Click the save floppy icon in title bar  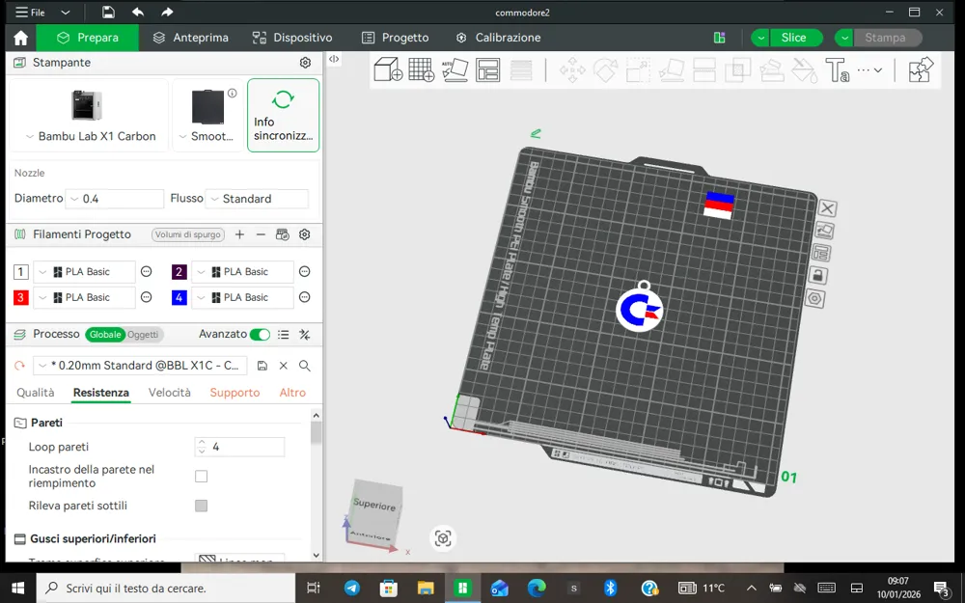tap(108, 13)
